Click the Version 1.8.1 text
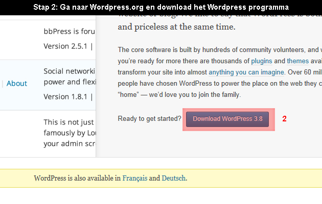 click(65, 97)
